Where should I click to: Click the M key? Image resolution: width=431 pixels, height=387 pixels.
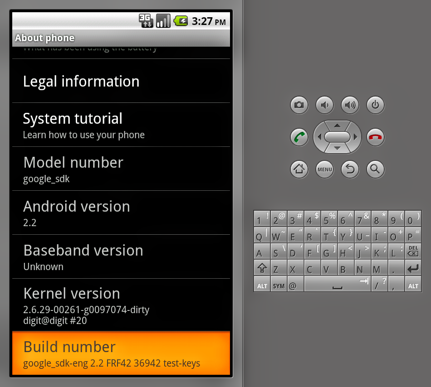379,268
